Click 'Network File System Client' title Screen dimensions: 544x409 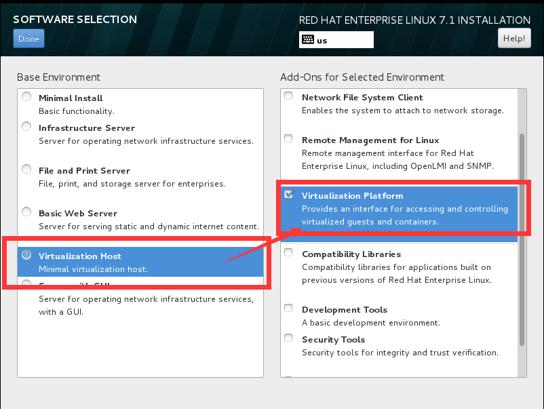[x=362, y=98]
